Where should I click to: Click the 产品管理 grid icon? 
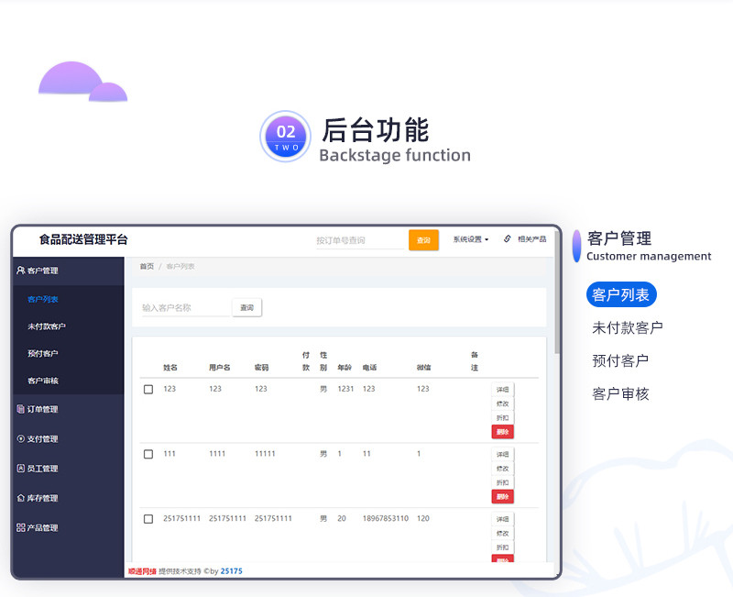pyautogui.click(x=21, y=527)
